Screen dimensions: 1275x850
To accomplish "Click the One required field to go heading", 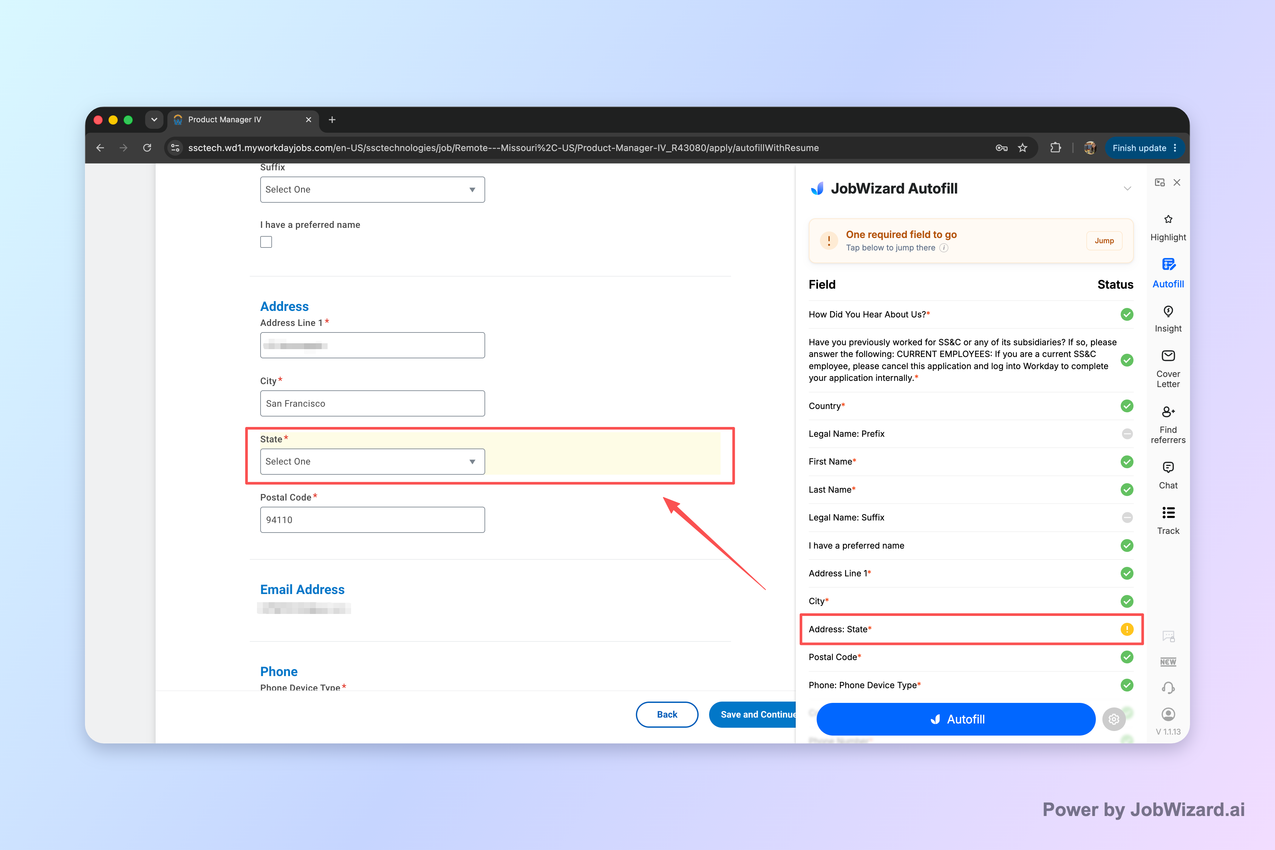I will coord(901,235).
